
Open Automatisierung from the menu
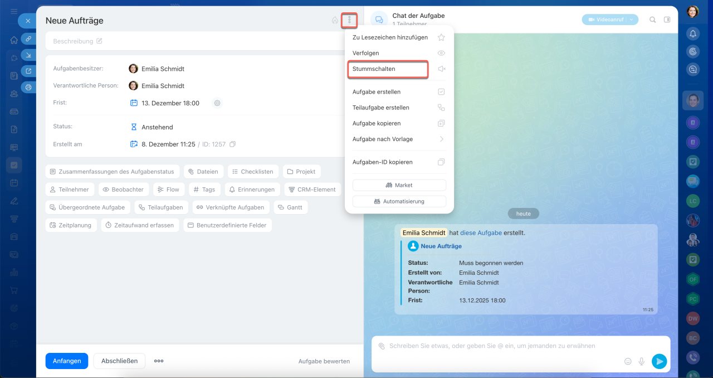point(399,201)
